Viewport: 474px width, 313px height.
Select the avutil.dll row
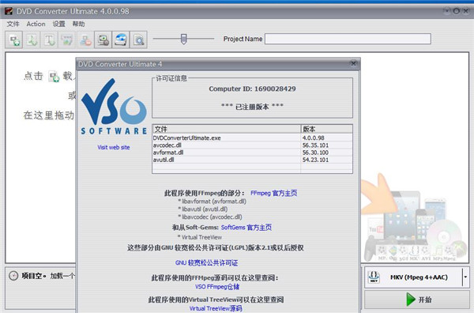tap(253, 160)
